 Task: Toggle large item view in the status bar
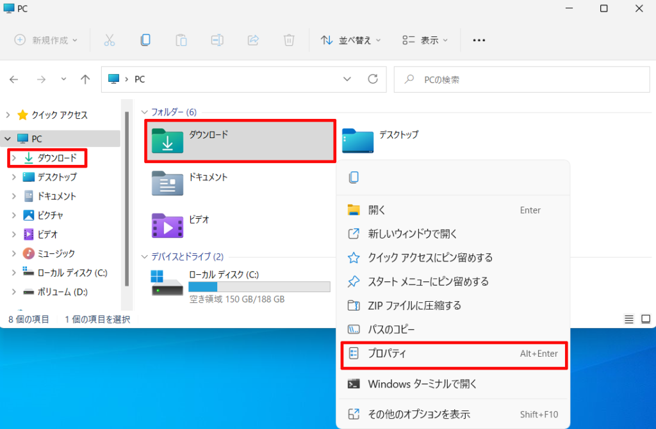tap(644, 318)
